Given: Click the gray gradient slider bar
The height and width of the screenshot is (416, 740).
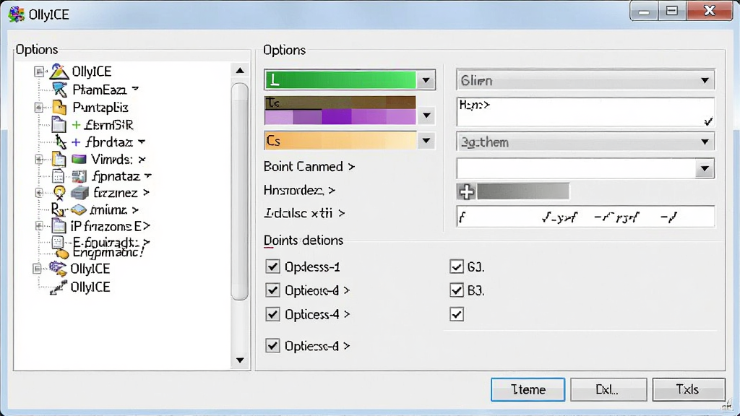Looking at the screenshot, I should (523, 192).
